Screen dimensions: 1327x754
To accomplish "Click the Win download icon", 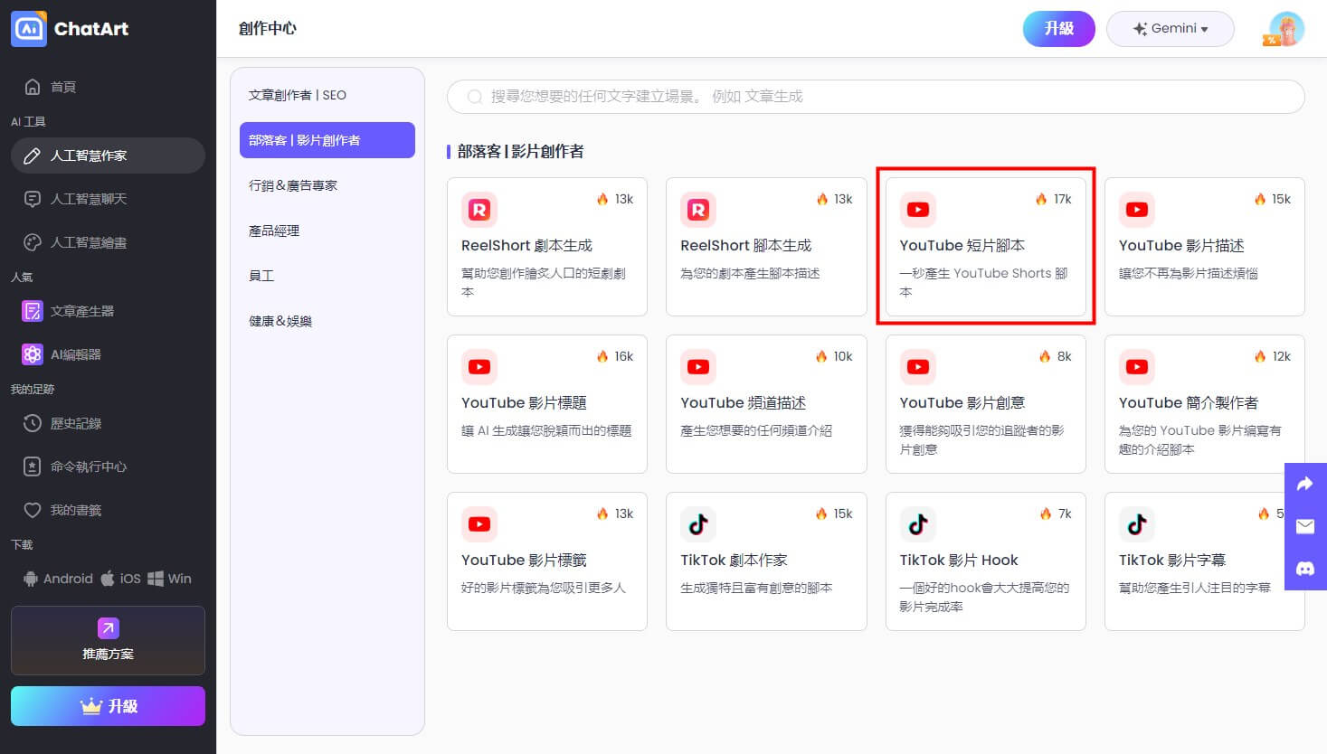I will tap(156, 579).
